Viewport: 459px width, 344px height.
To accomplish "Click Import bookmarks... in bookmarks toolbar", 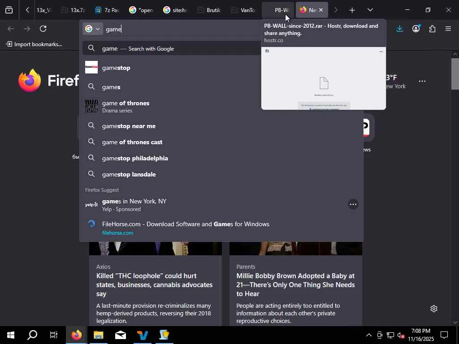I will [x=34, y=44].
